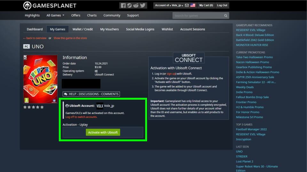Viewport: 307px width, 172px height.
Task: Click the PC platform badge beside UNO
Action: (x=27, y=47)
